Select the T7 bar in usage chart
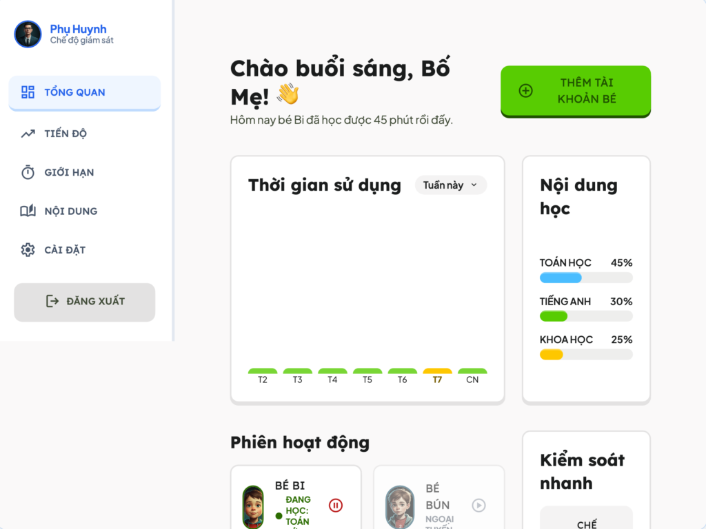The width and height of the screenshot is (706, 529). click(x=437, y=372)
